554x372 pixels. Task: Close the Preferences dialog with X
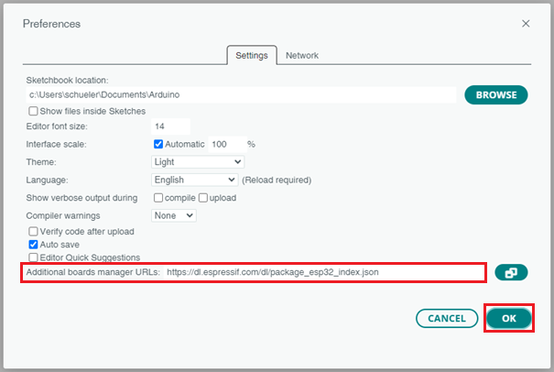tap(526, 23)
